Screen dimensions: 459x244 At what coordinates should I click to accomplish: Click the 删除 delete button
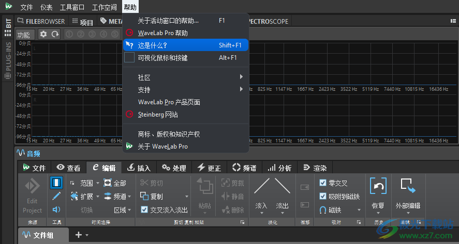pos(232,210)
